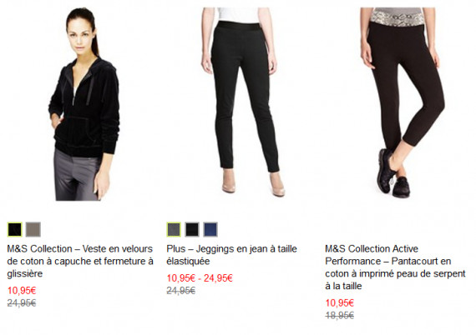Choose the taupe grey jacket color swatch
The image size is (476, 335).
pyautogui.click(x=33, y=229)
